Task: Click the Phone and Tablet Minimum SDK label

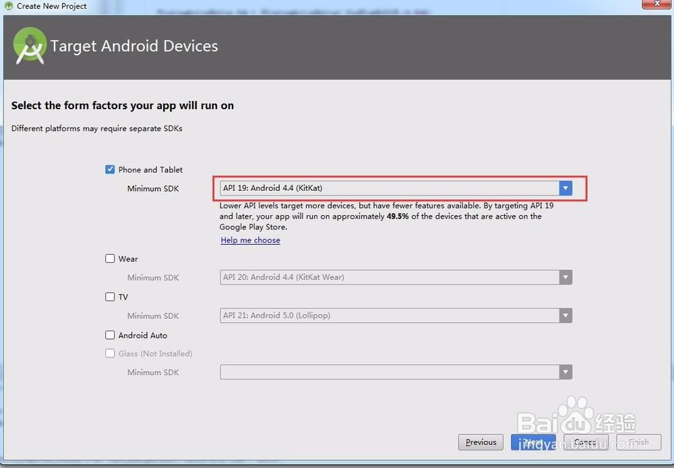Action: (x=153, y=188)
